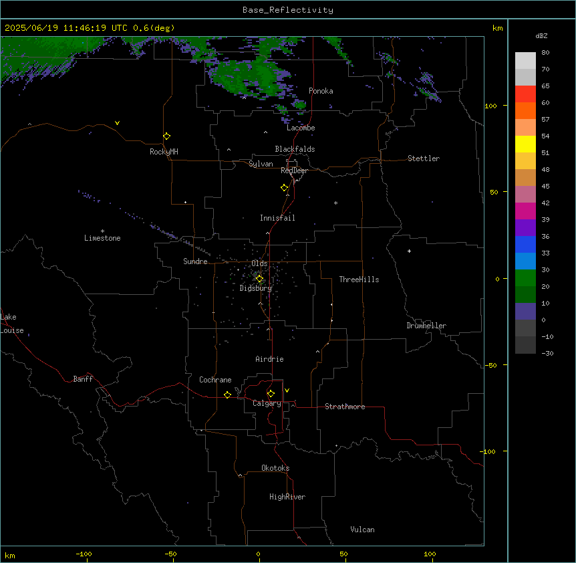The image size is (576, 563).
Task: Pick the bright green 20-30 dBZ legend swatch
Action: (x=525, y=278)
